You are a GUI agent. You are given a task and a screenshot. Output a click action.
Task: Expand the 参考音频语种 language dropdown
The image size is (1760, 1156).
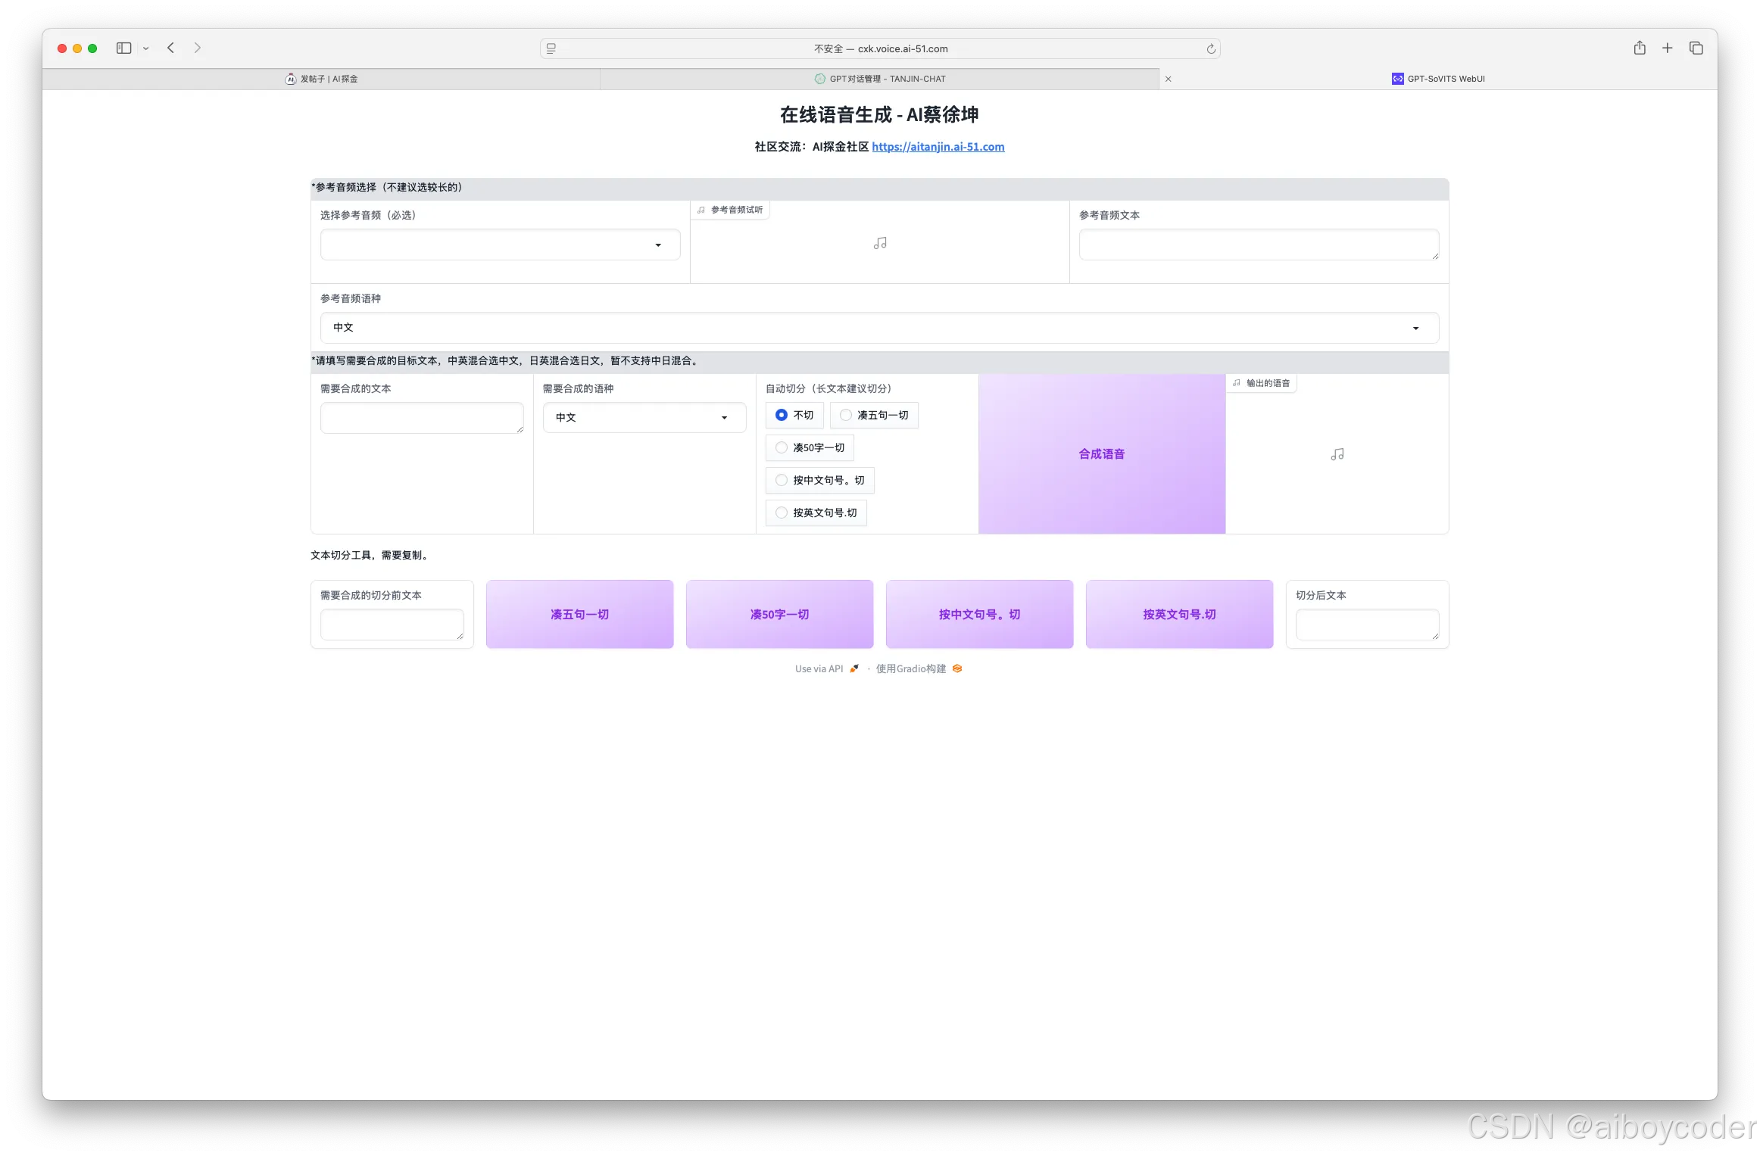pos(878,328)
